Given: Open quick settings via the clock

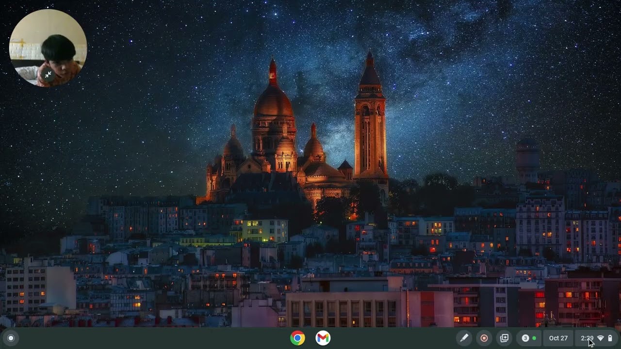Looking at the screenshot, I should click(x=587, y=338).
